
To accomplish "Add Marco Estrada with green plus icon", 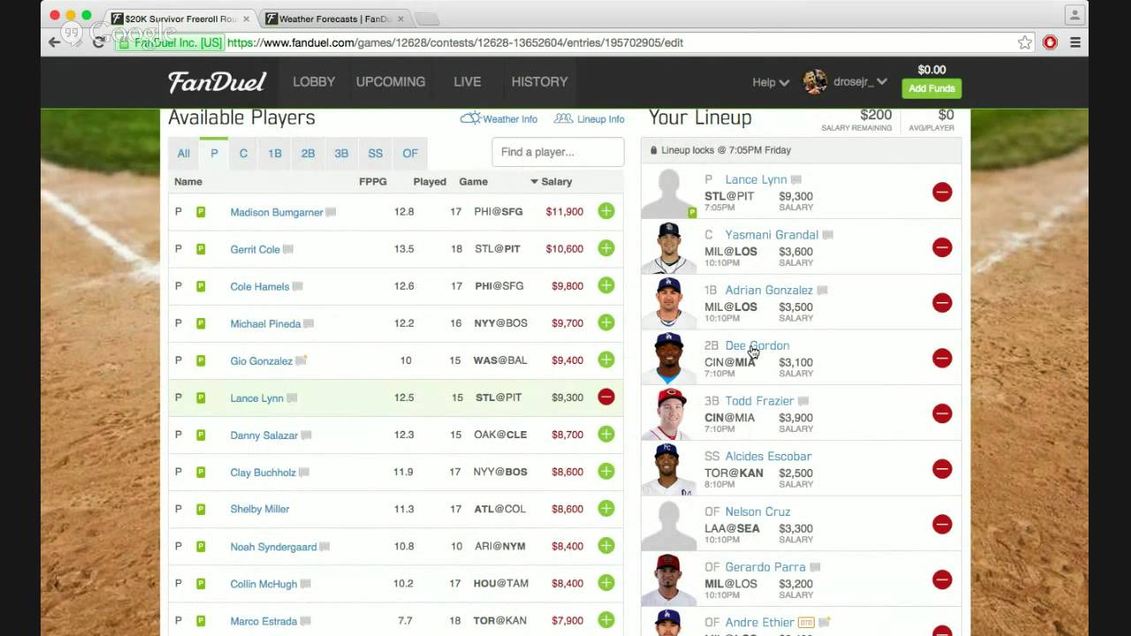I will point(606,619).
